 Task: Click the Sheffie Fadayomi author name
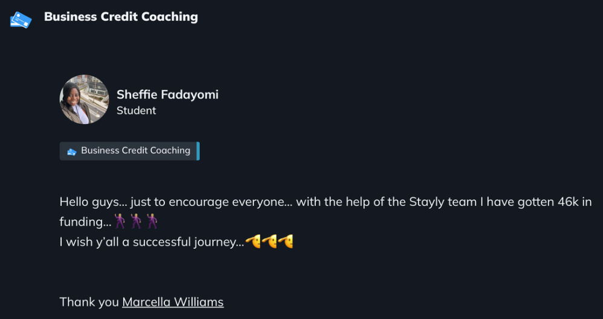point(167,94)
